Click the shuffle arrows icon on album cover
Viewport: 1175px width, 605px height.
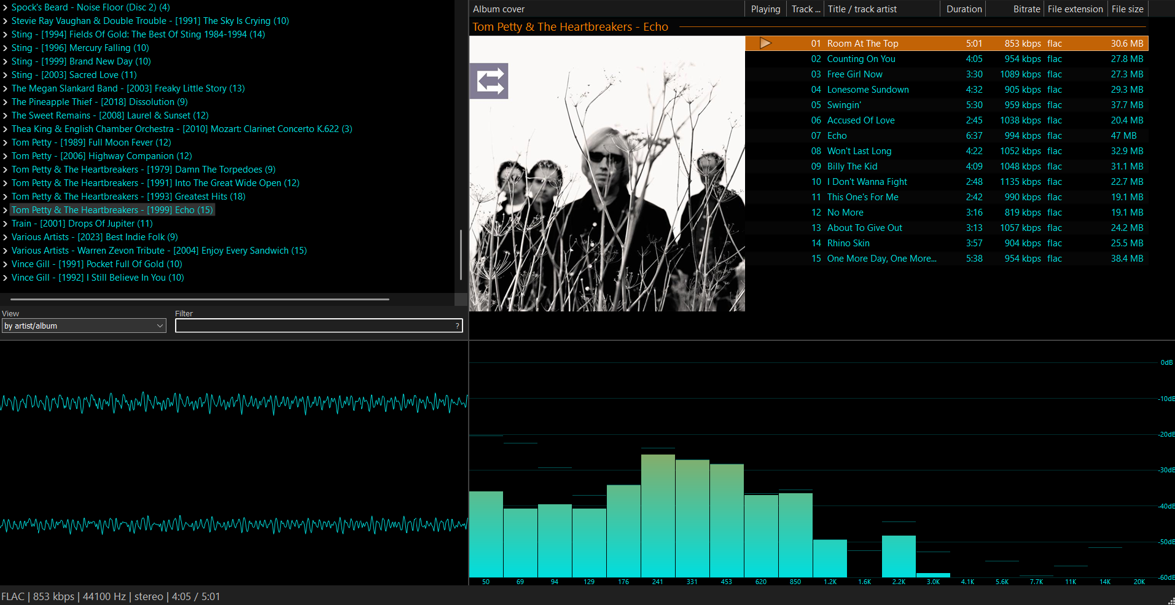click(489, 81)
